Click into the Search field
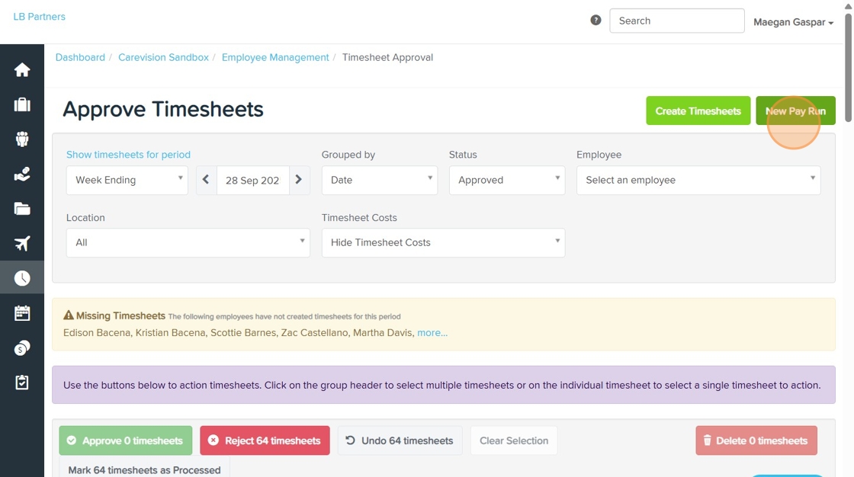The image size is (854, 477). click(x=676, y=21)
